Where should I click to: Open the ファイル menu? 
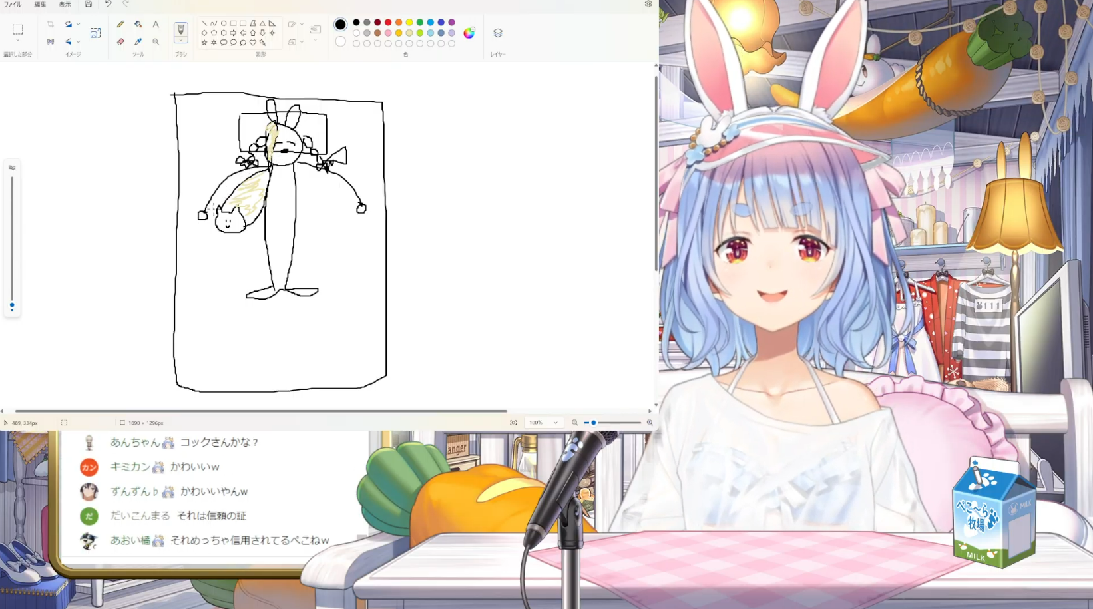13,4
